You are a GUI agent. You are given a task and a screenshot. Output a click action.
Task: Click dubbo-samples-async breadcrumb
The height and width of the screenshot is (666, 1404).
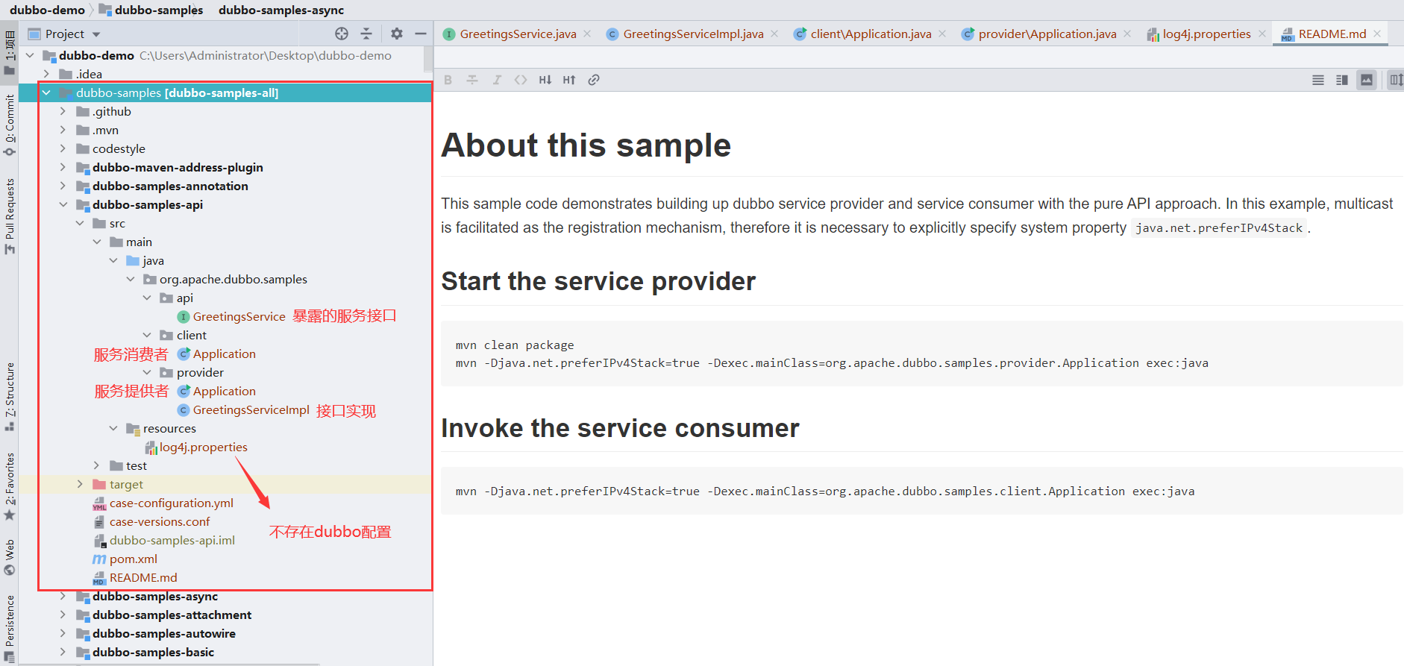(x=281, y=10)
